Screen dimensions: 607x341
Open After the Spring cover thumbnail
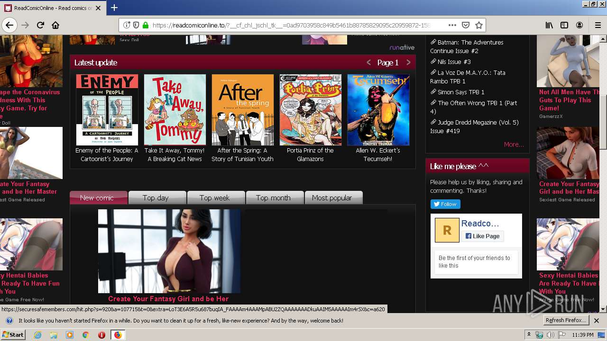(x=243, y=110)
